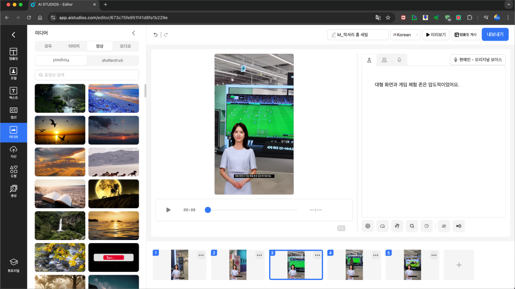Click the cloud icon below script box
515x289 pixels.
tap(382, 226)
